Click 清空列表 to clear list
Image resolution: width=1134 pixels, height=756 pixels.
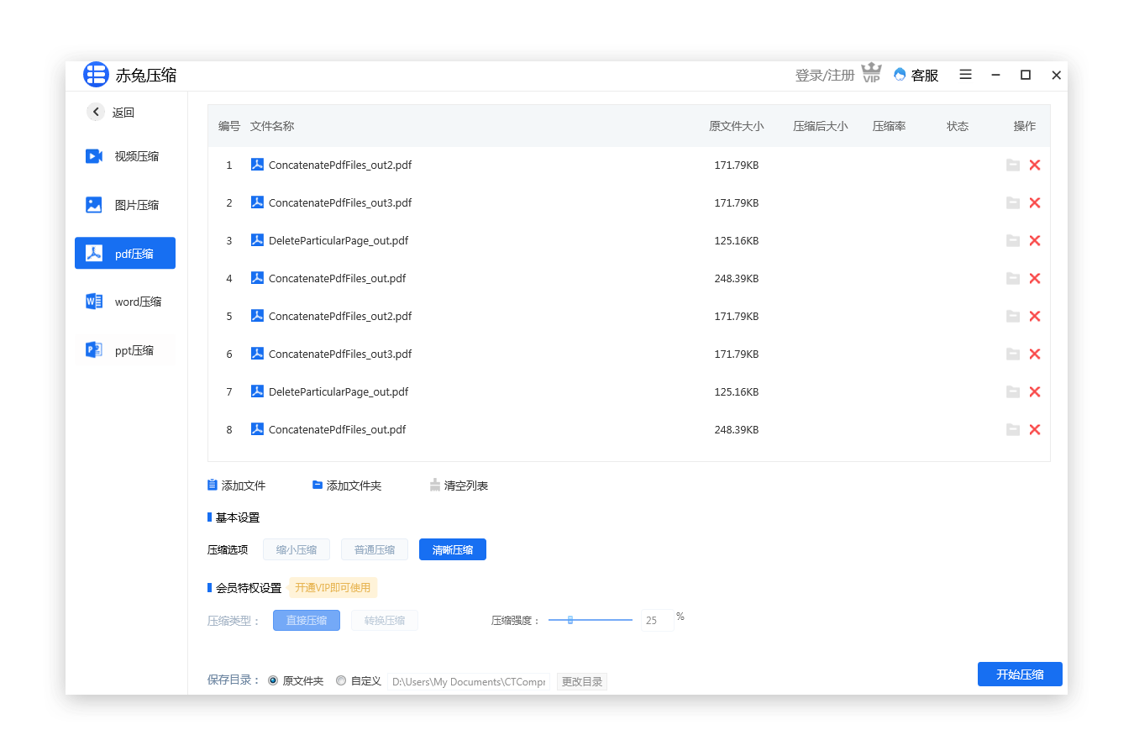459,486
